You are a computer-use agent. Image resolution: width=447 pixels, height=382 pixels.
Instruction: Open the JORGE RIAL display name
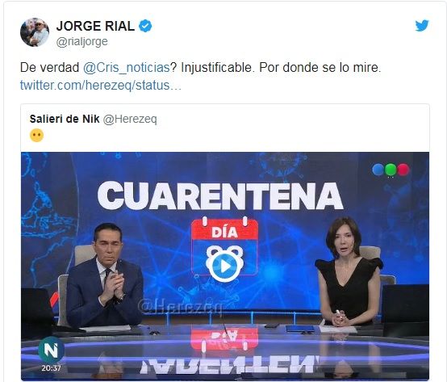pyautogui.click(x=95, y=26)
